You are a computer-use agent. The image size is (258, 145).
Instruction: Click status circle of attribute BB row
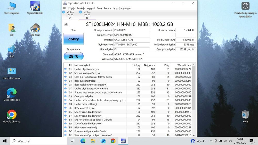coord(66,127)
